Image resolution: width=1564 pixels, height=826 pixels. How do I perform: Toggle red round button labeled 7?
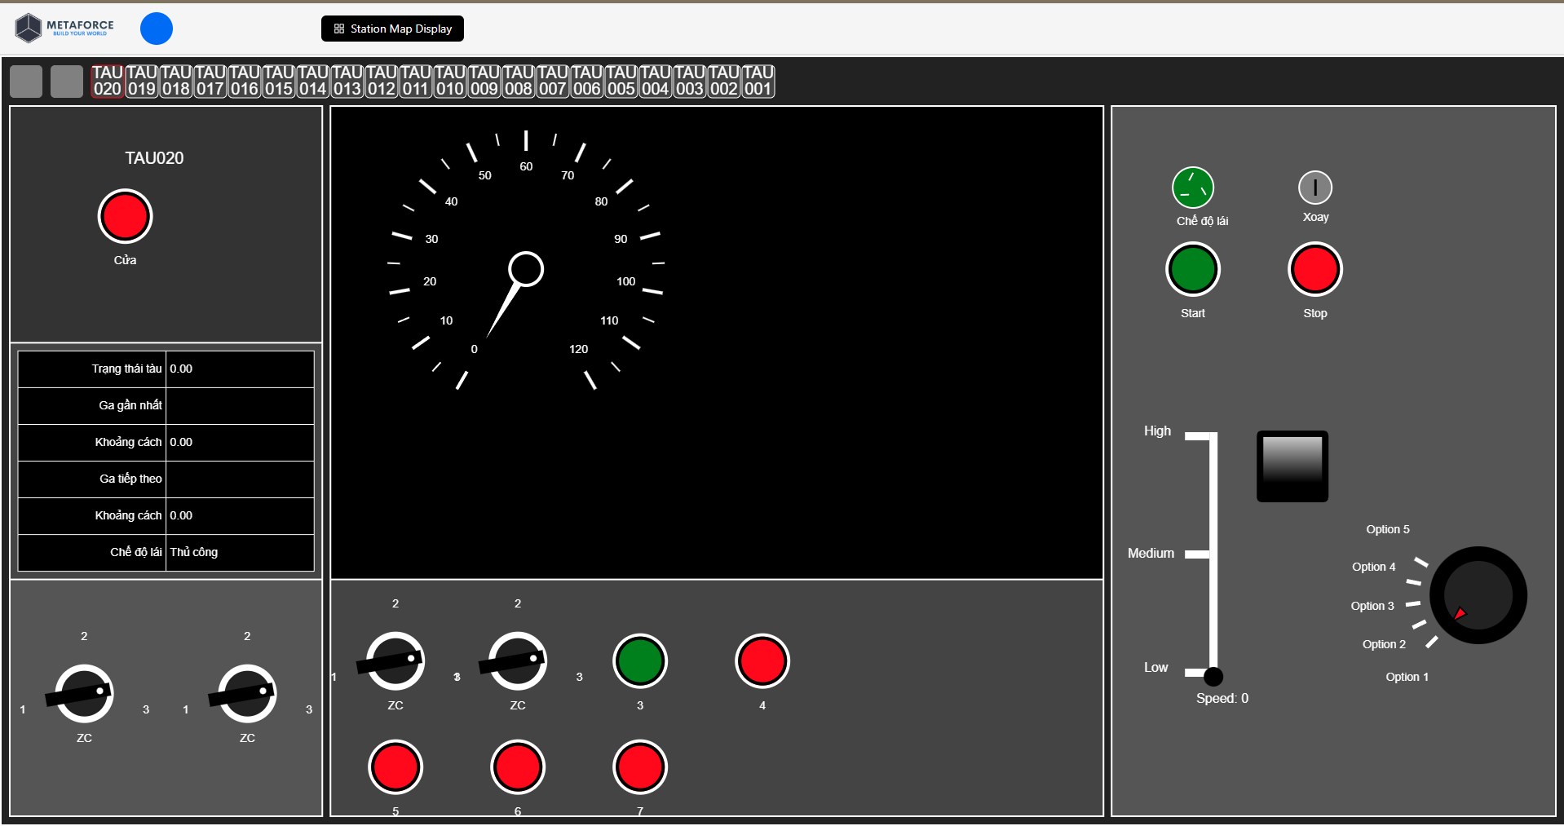[640, 767]
